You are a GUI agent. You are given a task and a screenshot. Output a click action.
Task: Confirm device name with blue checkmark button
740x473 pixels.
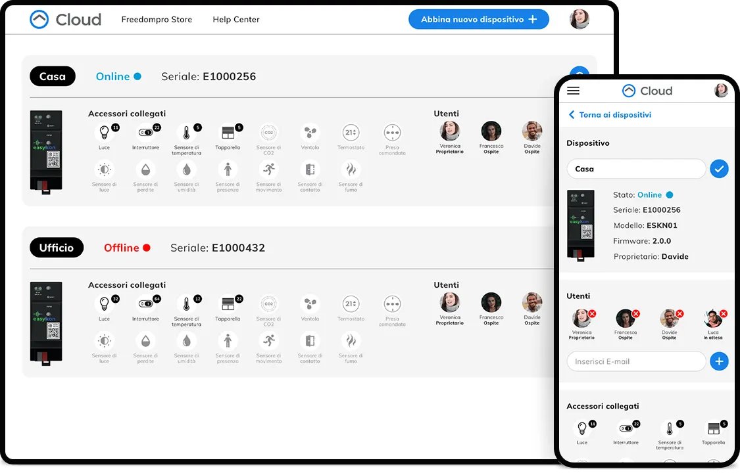click(719, 169)
